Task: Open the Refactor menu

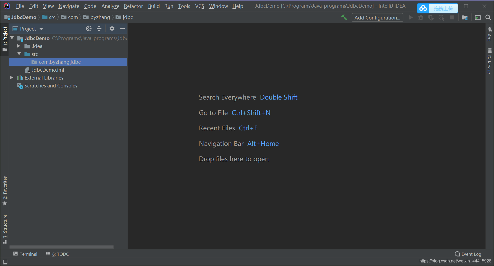Action: pos(133,6)
